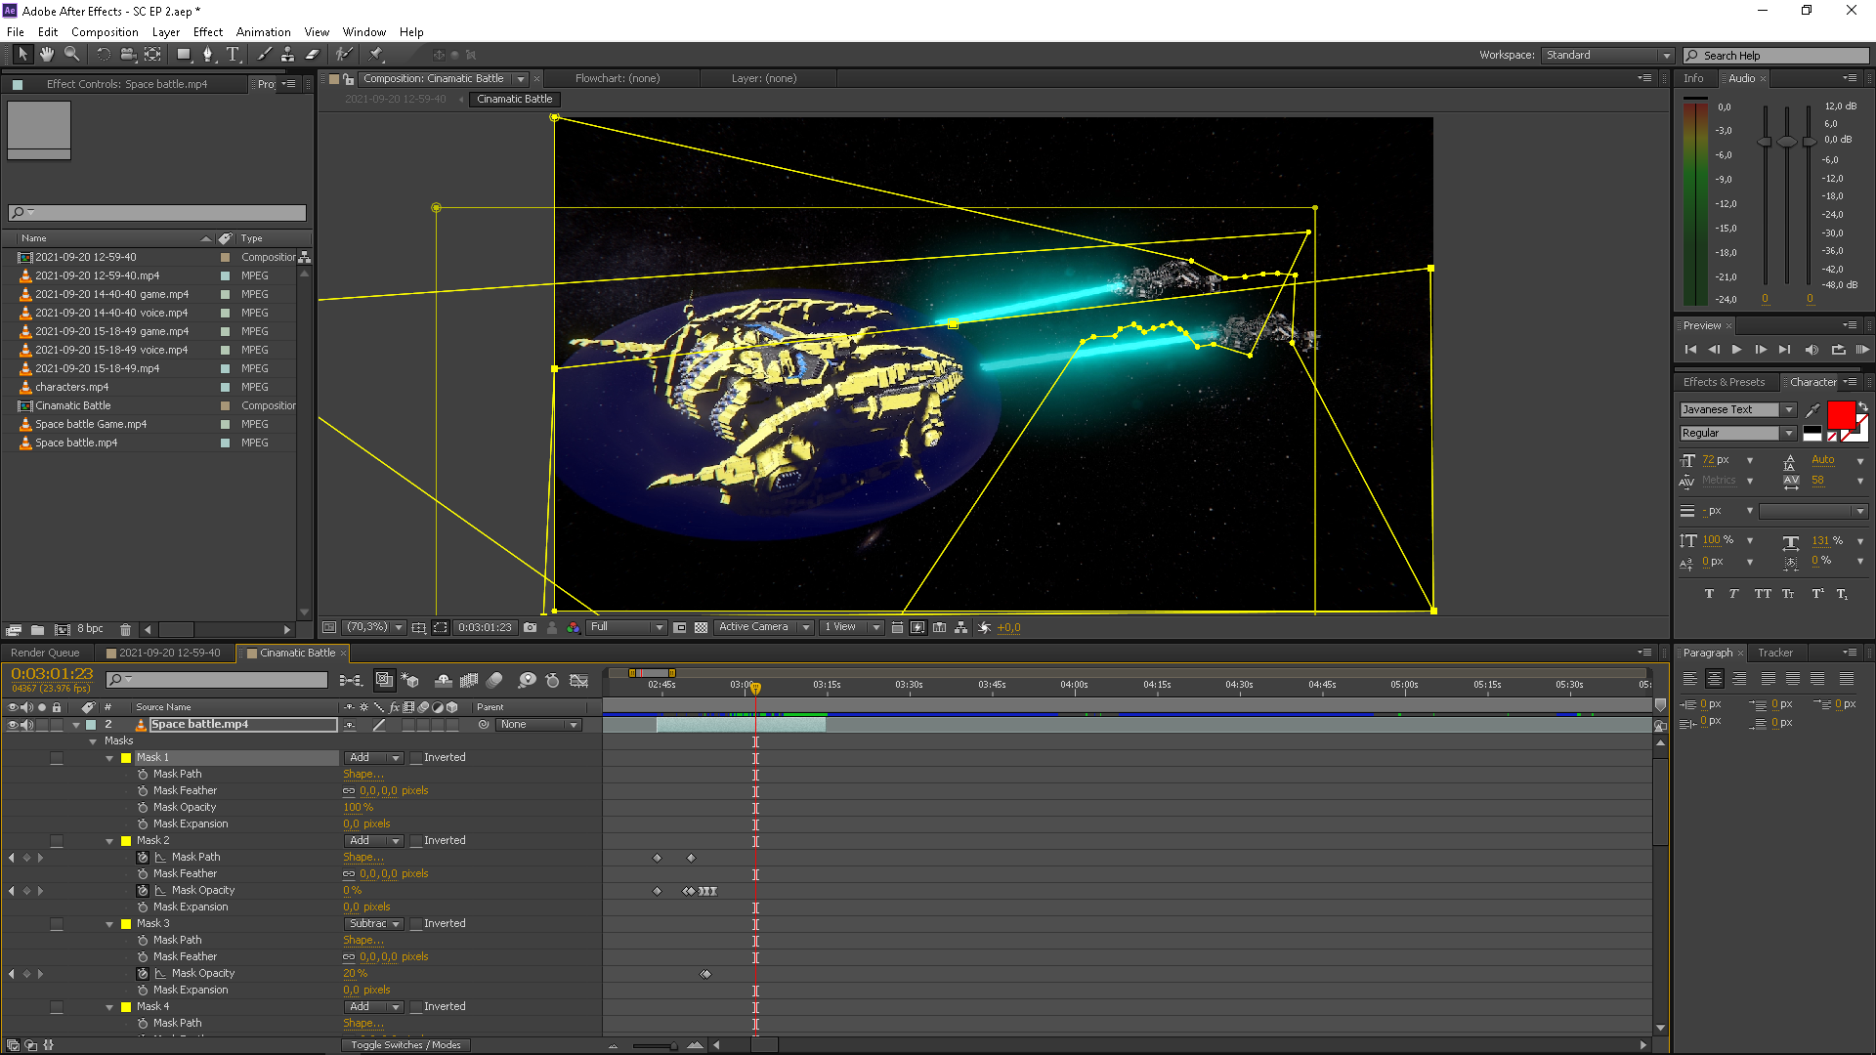The width and height of the screenshot is (1876, 1055).
Task: Toggle transparency grid in viewer
Action: [701, 627]
